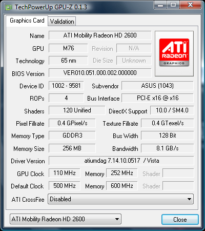Click the Driver Version field
The image size is (205, 231).
click(121, 161)
